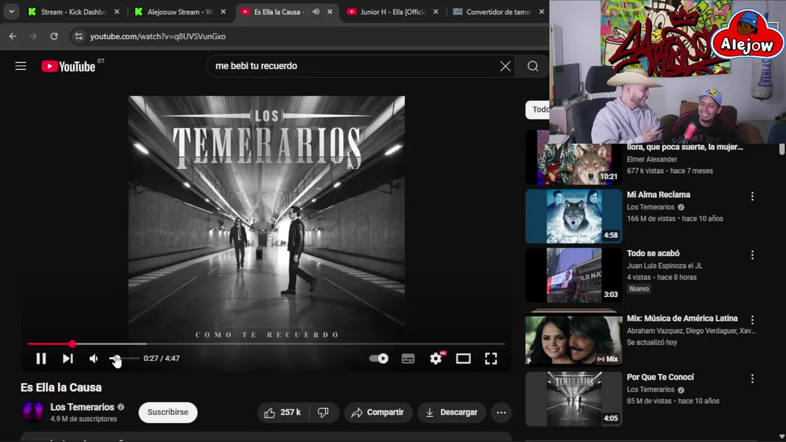Open Mix Música de América Latina thumbnail
This screenshot has width=786, height=442.
click(574, 340)
